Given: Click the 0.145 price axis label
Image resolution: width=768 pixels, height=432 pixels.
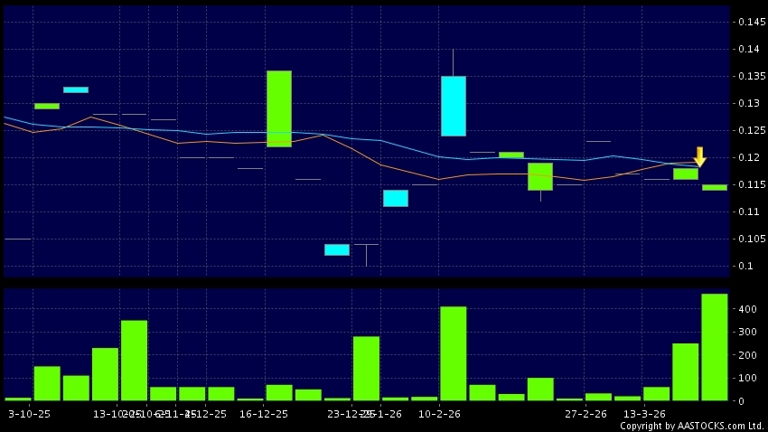Looking at the screenshot, I should click(748, 22).
